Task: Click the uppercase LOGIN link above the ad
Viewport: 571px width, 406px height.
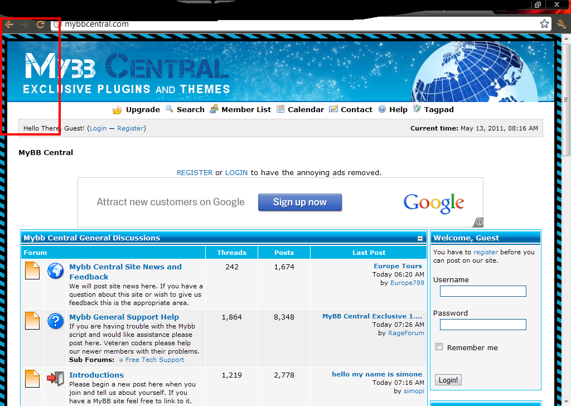Action: click(x=236, y=172)
